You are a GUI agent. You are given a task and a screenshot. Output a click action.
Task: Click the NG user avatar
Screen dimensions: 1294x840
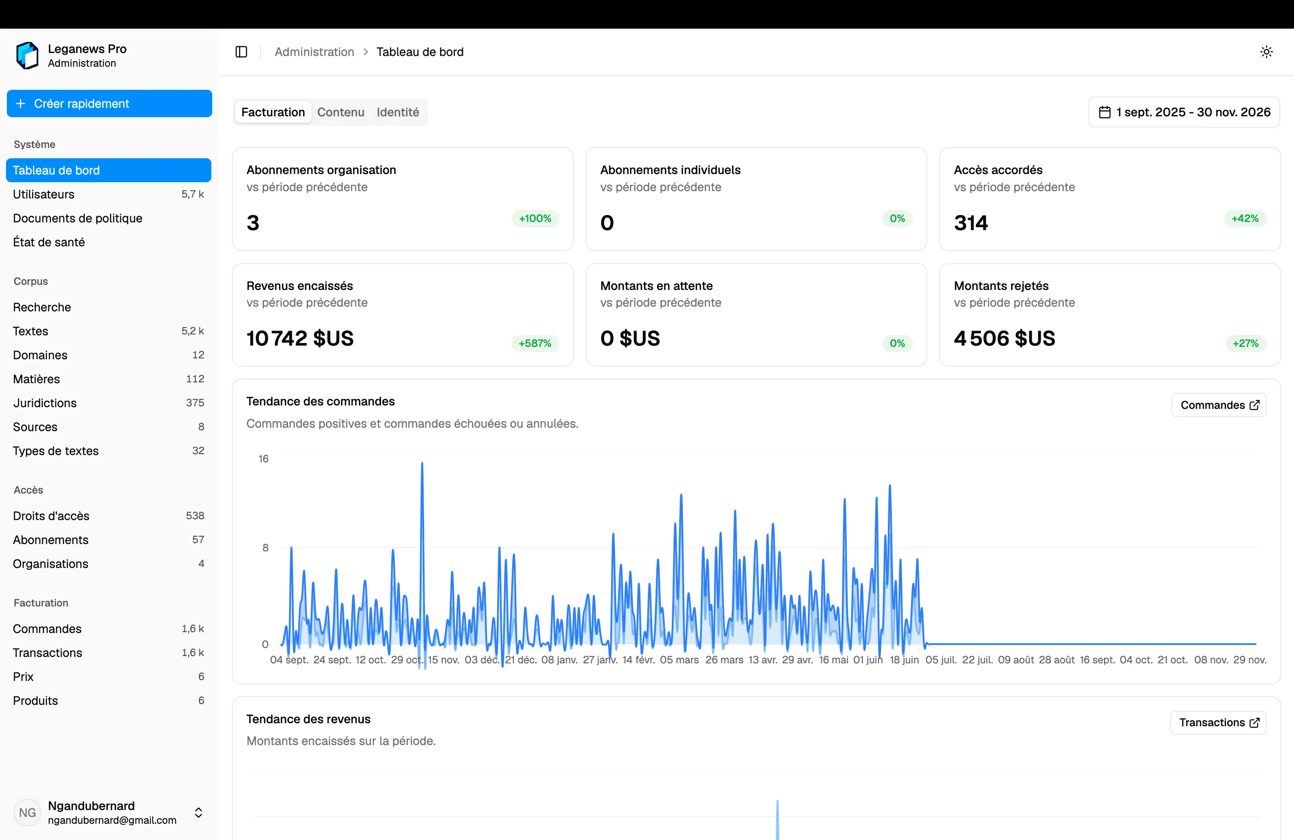click(27, 812)
